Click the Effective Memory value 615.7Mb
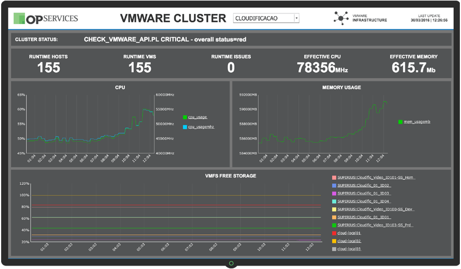The height and width of the screenshot is (269, 461). 414,68
